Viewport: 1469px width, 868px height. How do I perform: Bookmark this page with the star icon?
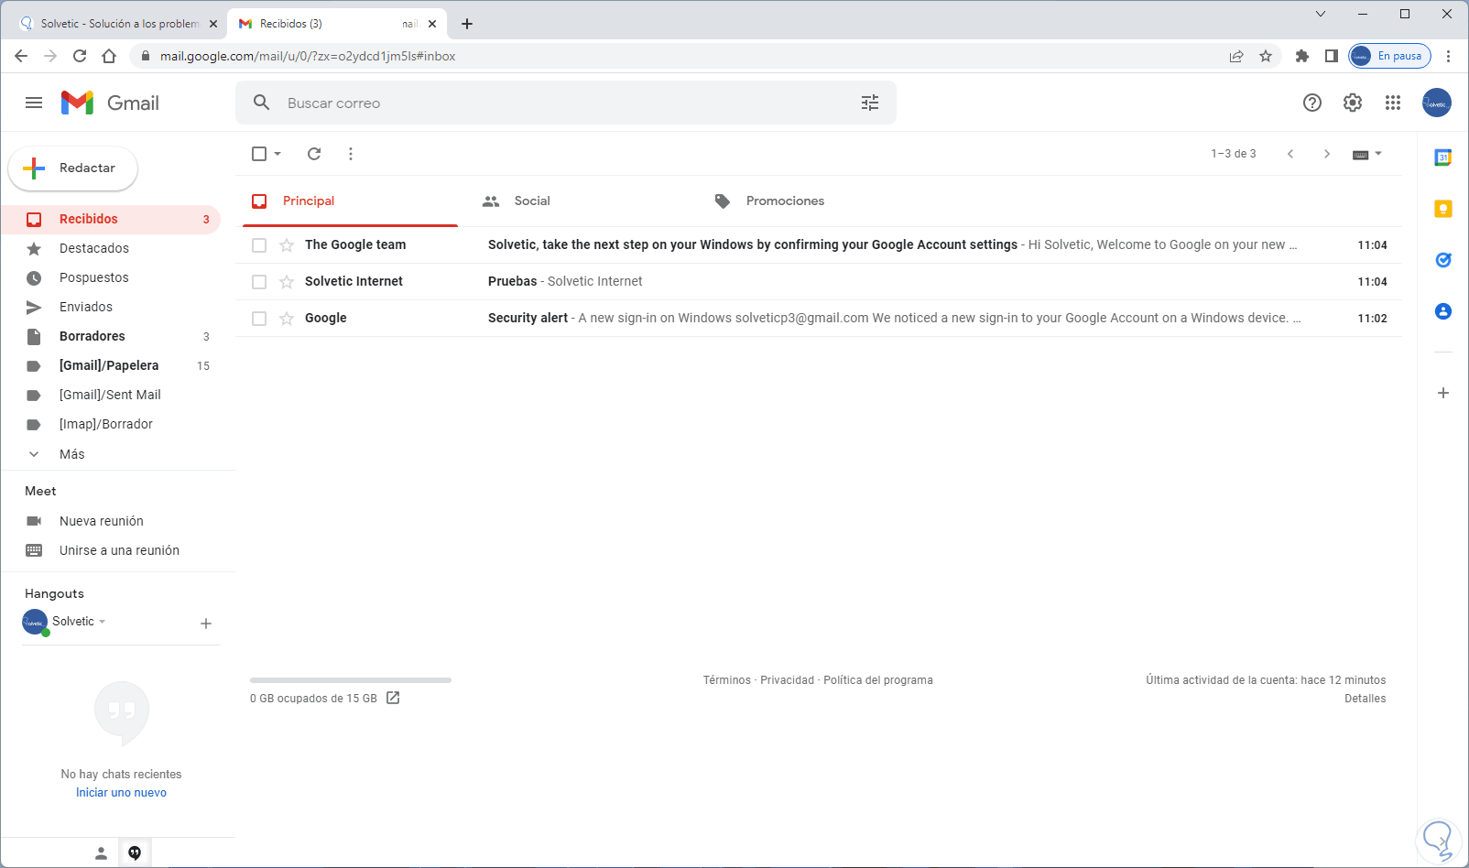tap(1266, 56)
